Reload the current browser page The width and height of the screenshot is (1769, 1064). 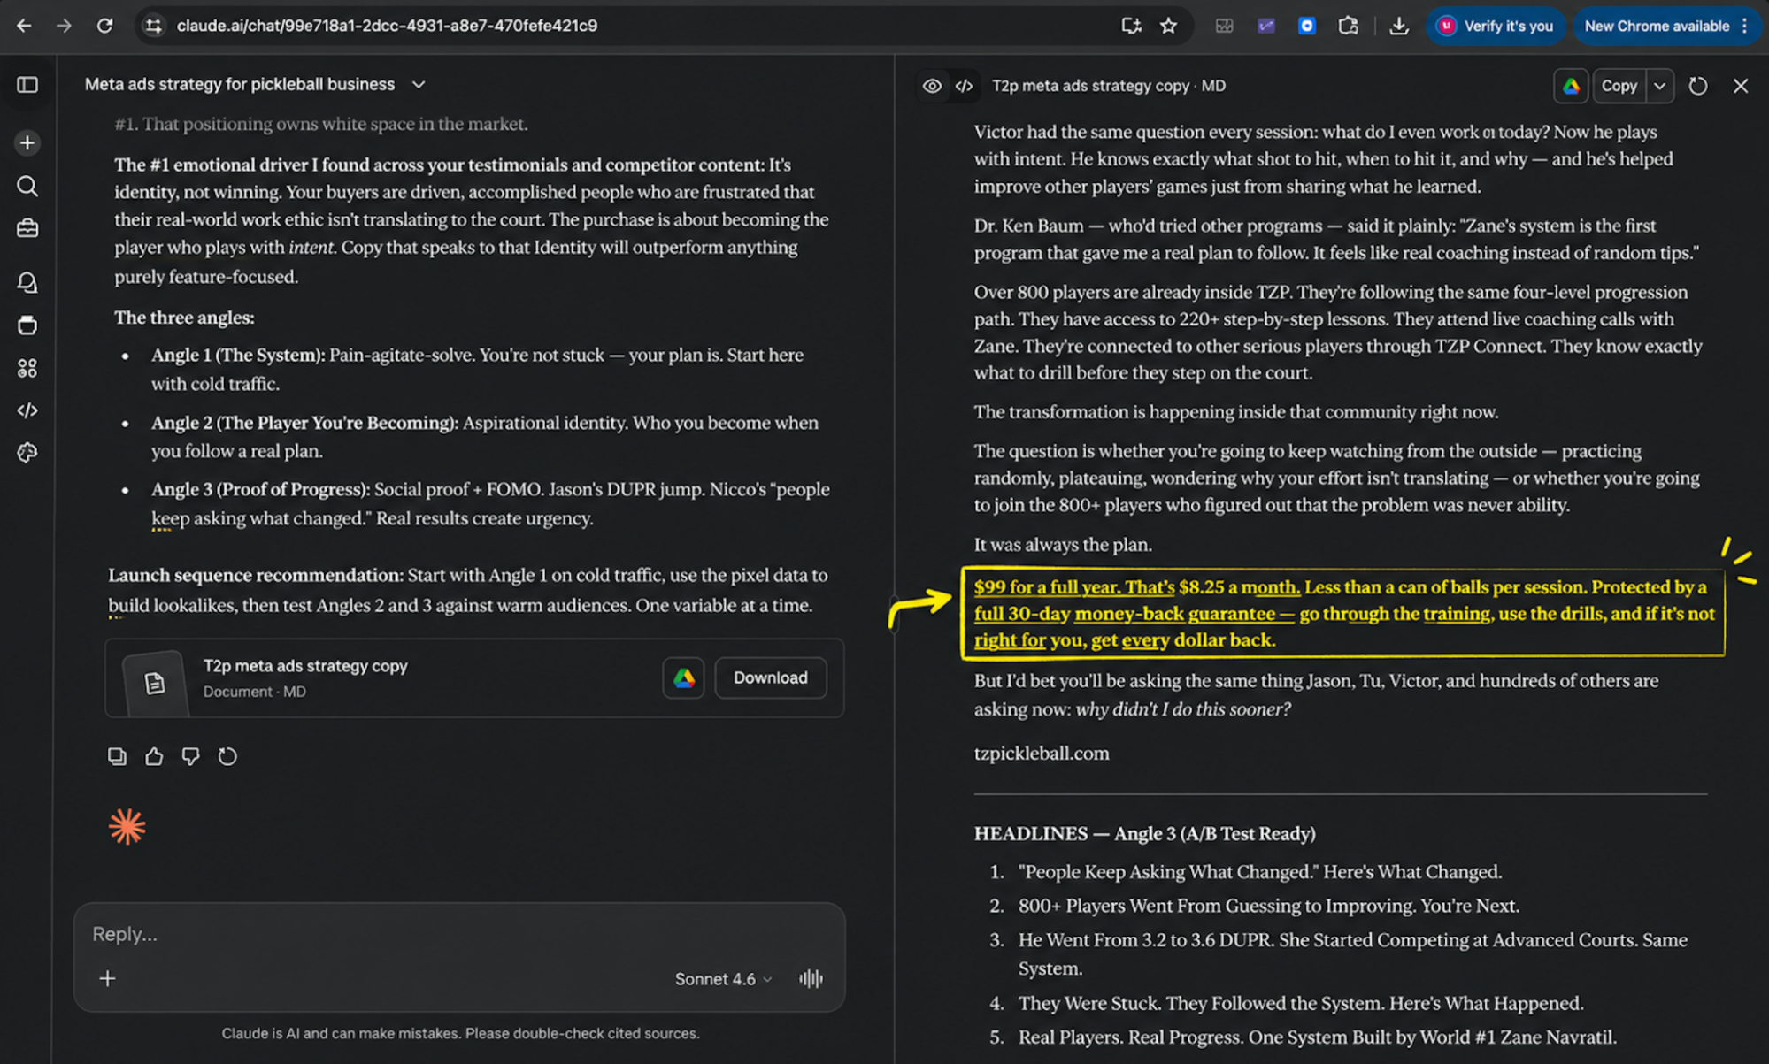[x=104, y=26]
